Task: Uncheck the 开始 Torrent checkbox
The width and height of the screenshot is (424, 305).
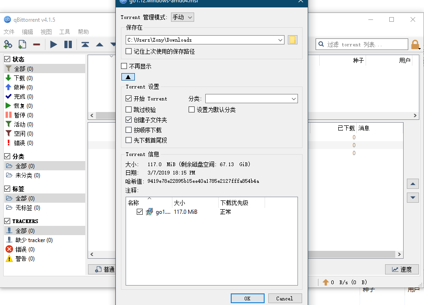Action: tap(129, 99)
